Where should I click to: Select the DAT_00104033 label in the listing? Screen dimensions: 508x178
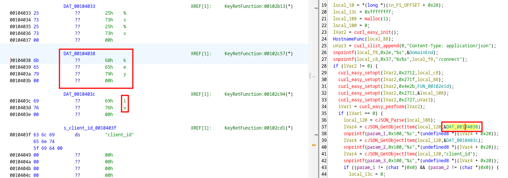tap(79, 6)
